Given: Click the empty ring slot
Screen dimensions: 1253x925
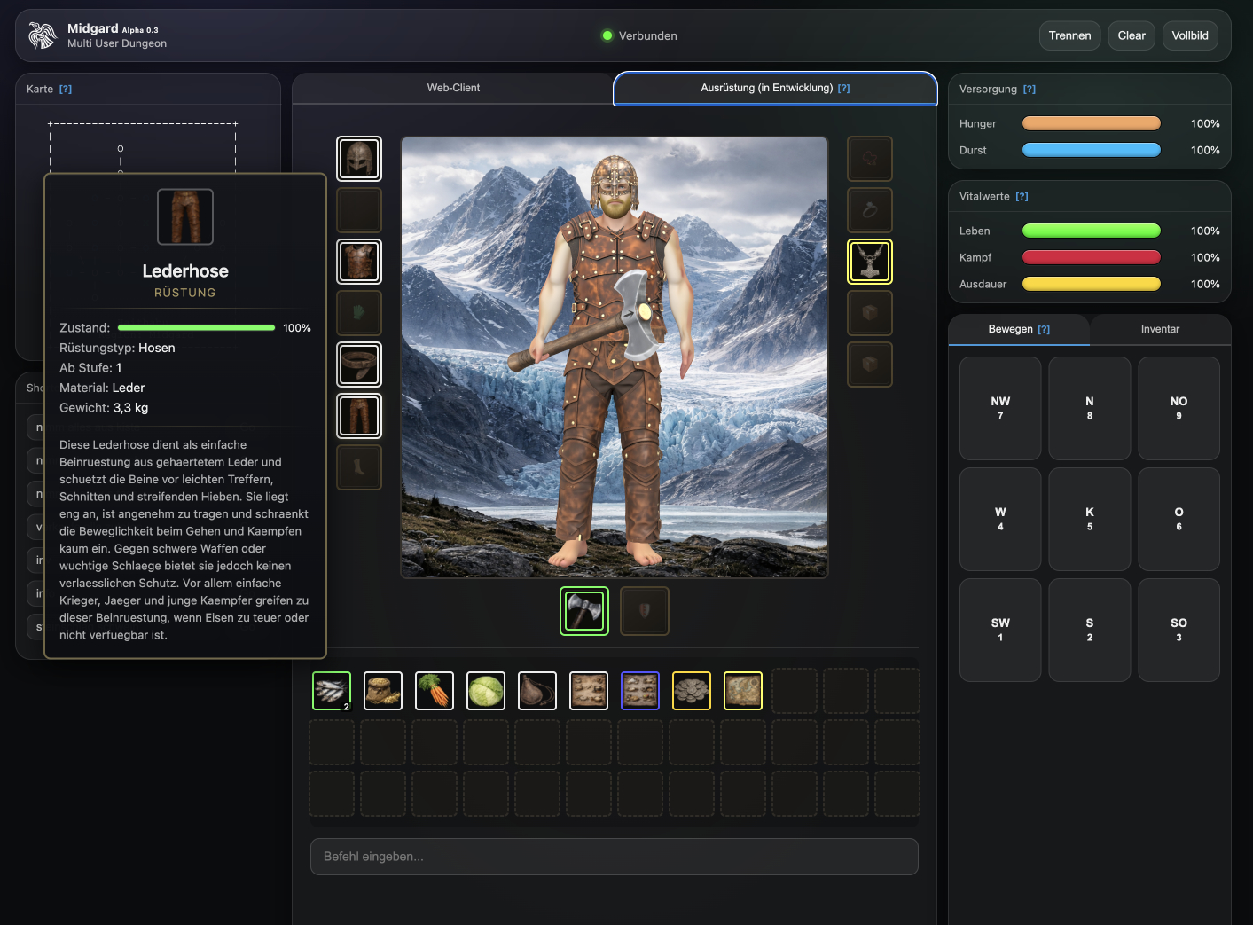Looking at the screenshot, I should tap(870, 210).
